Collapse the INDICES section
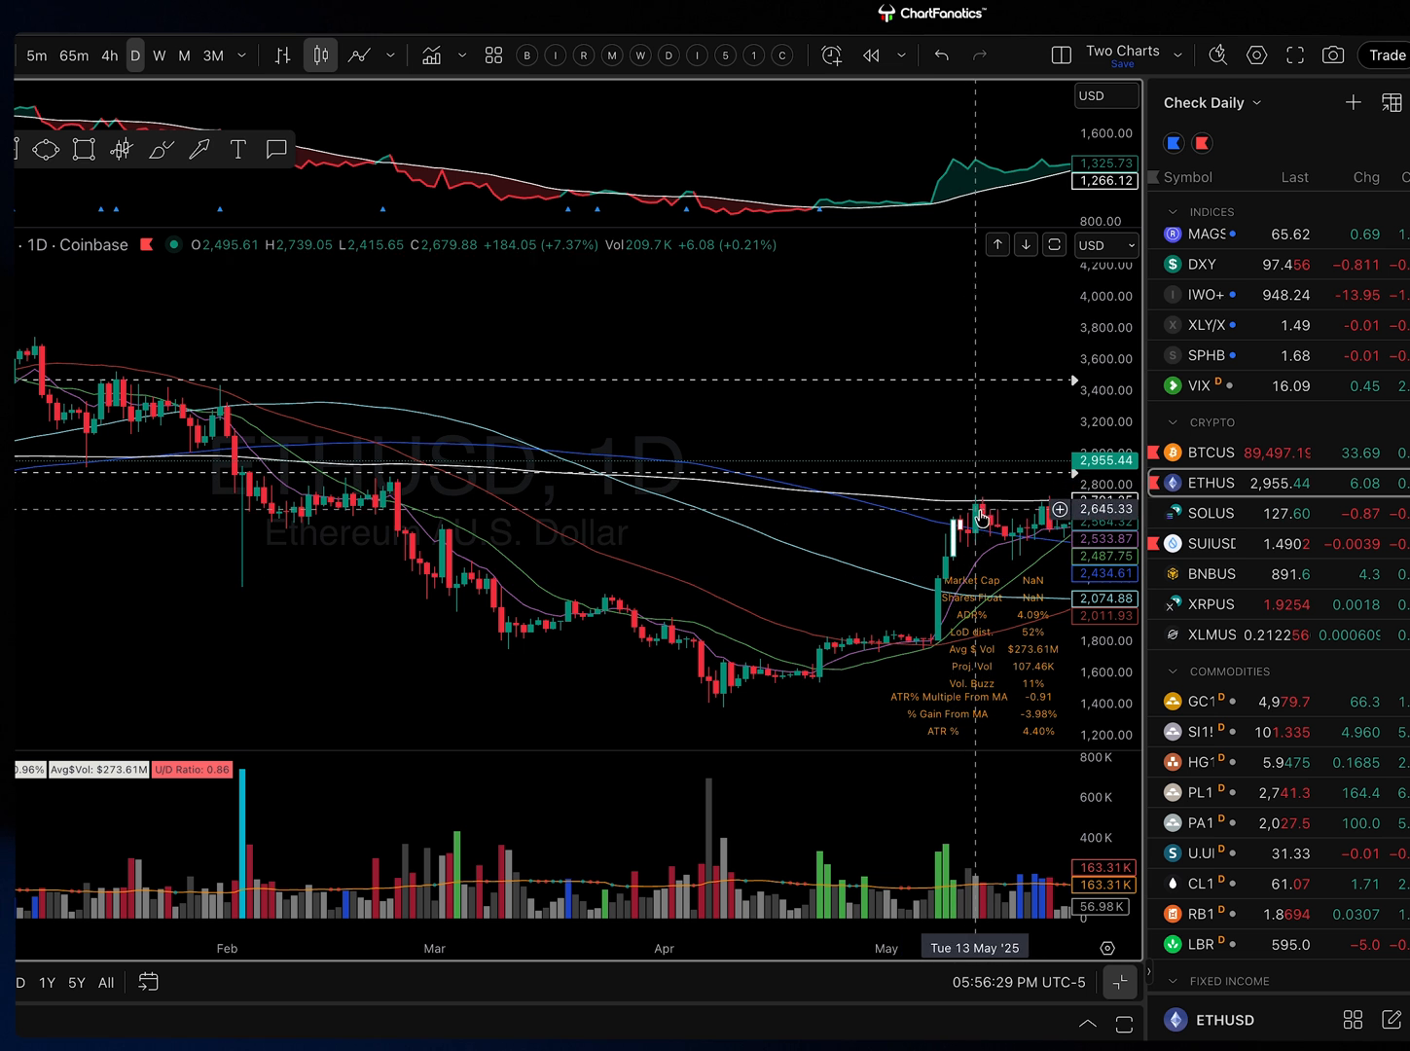 [1173, 211]
